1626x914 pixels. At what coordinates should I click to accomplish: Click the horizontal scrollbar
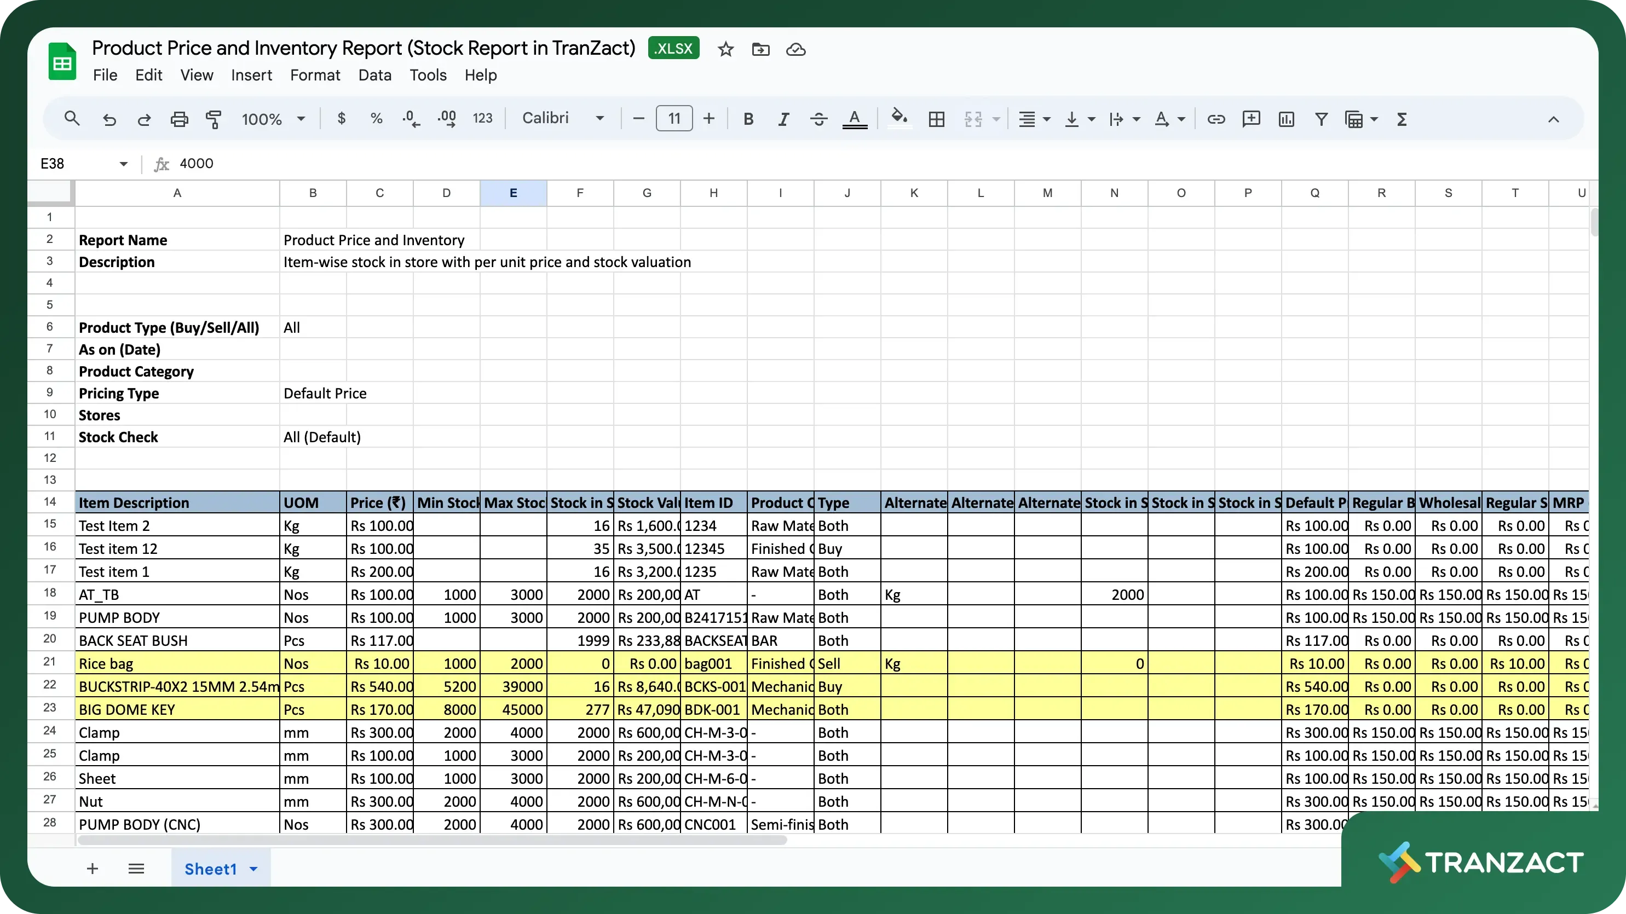432,840
